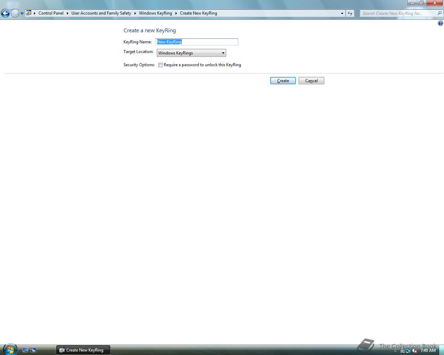The image size is (444, 355).
Task: Click the Forward navigation arrow
Action: (15, 14)
